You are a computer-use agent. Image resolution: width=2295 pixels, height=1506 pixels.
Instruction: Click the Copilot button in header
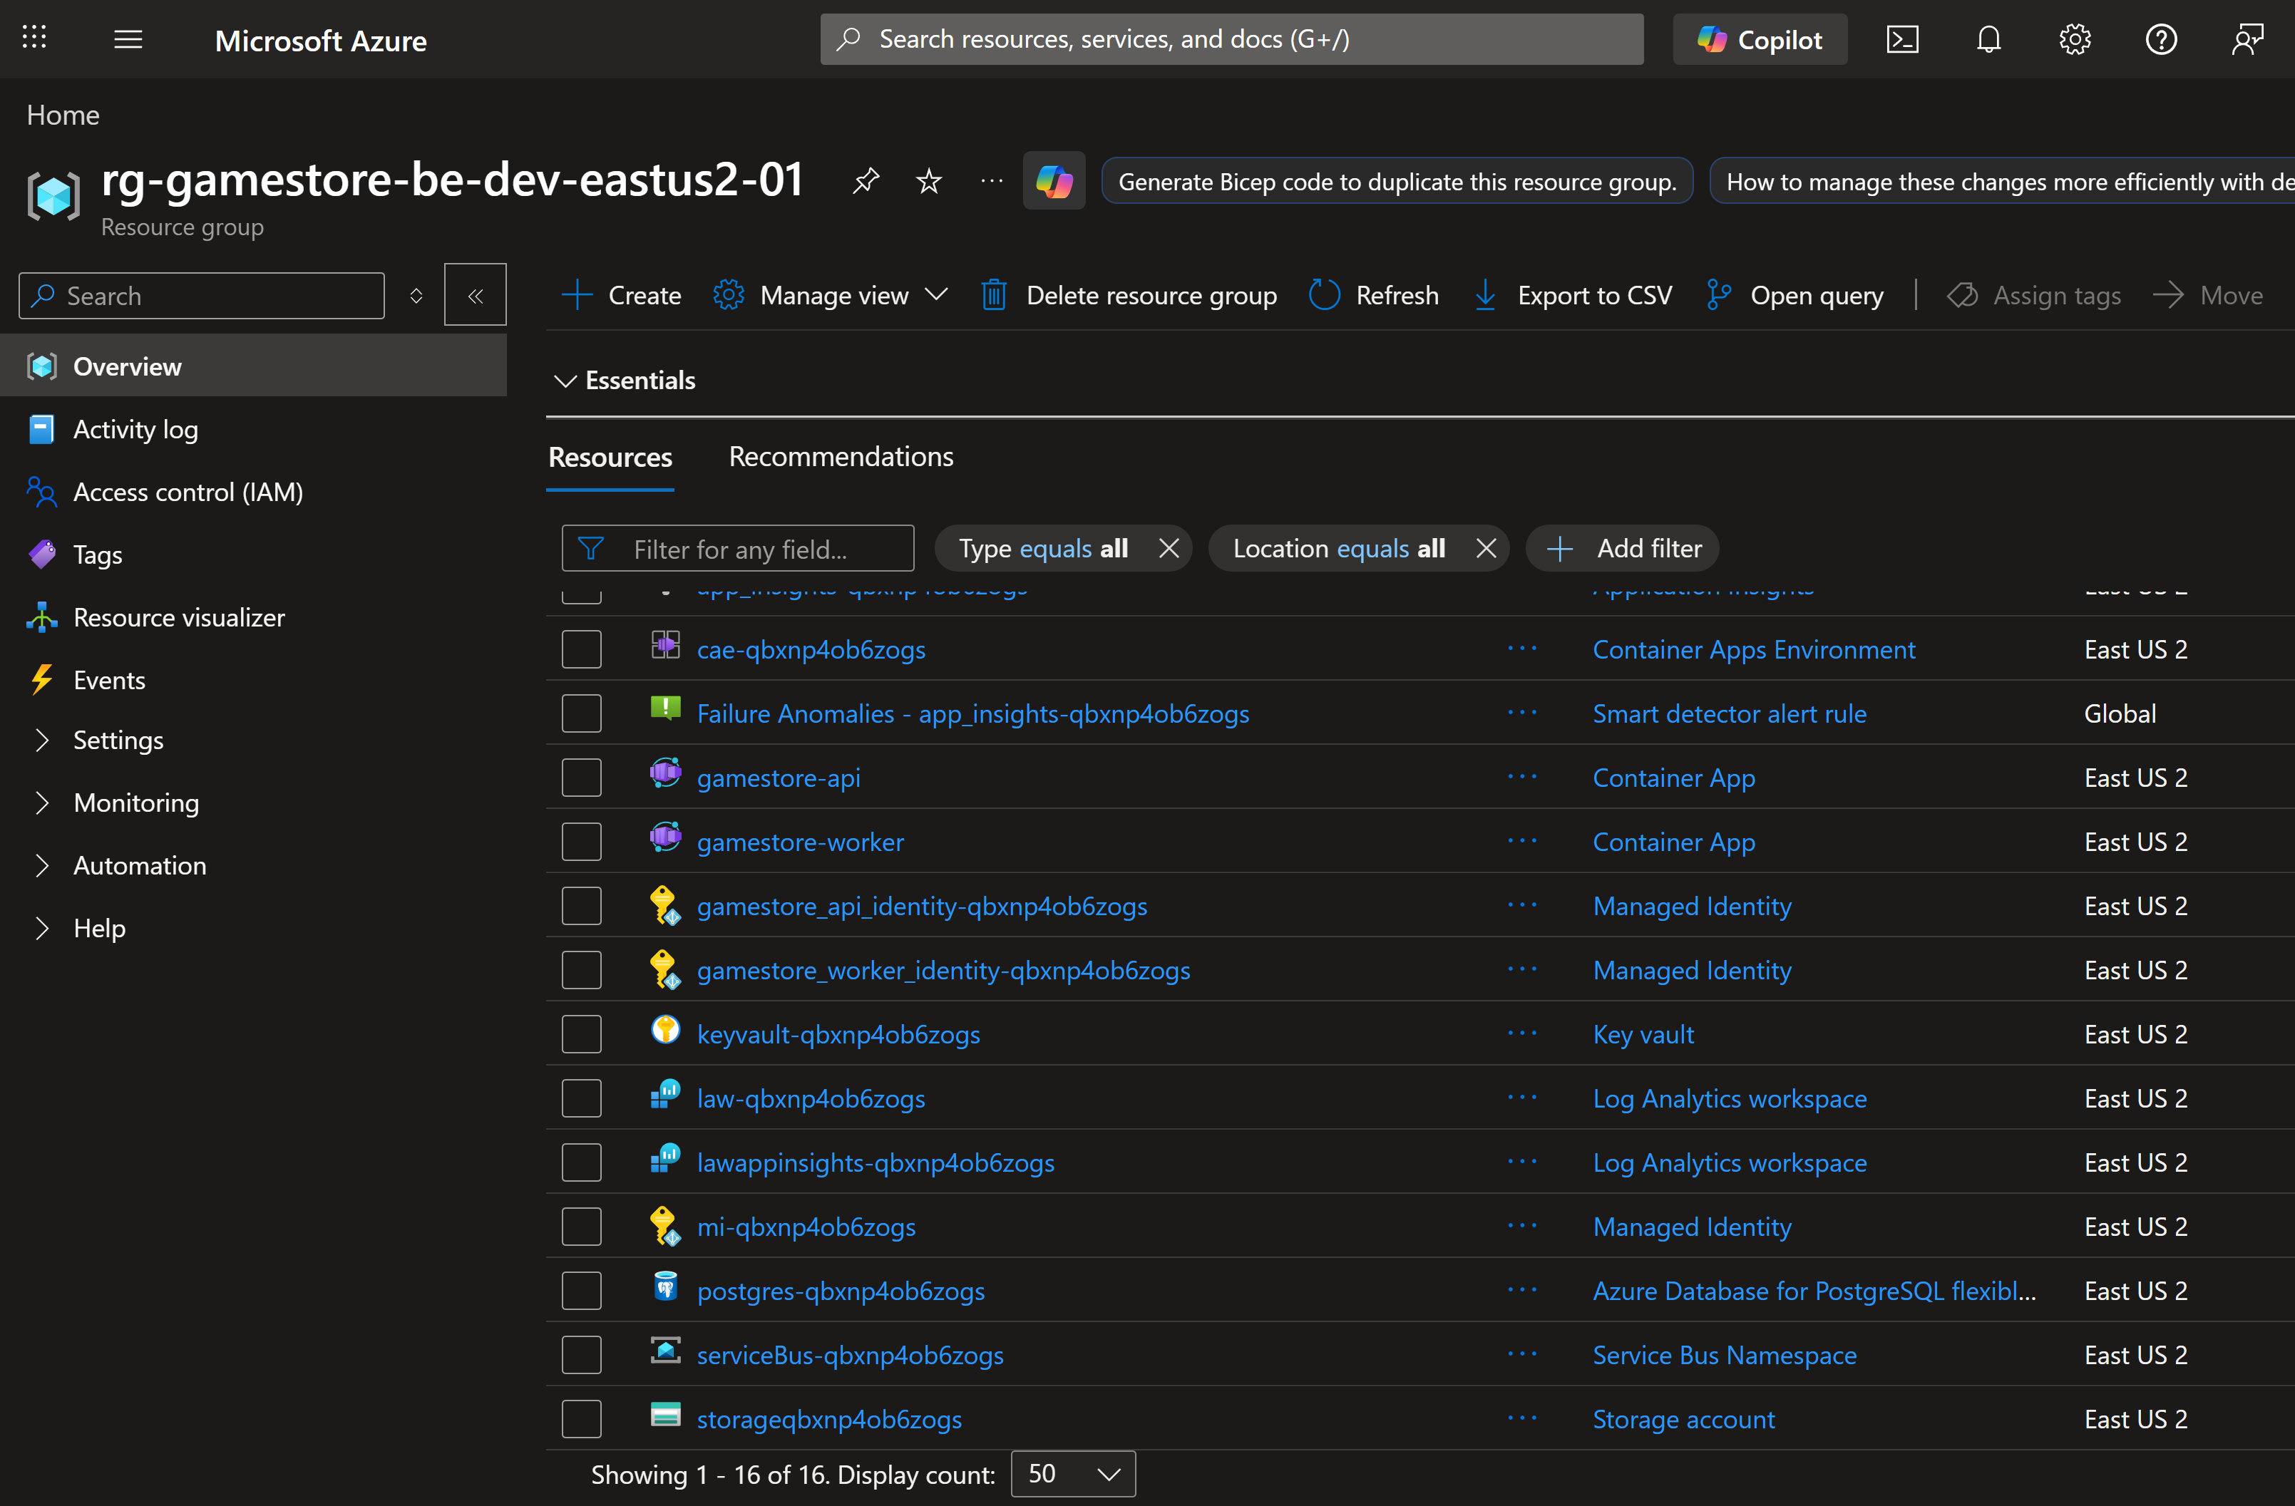tap(1760, 39)
